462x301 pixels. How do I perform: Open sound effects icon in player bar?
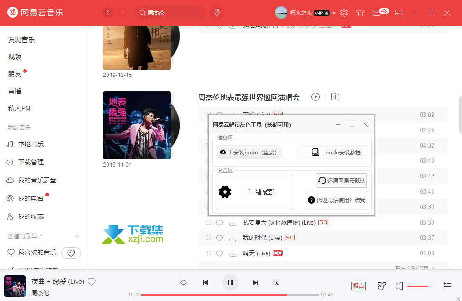[382, 286]
